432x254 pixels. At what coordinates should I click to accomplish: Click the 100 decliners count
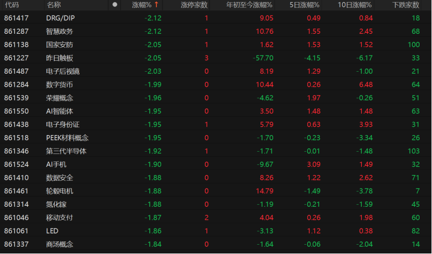414,45
